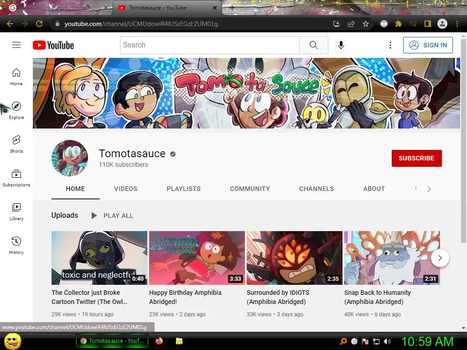Click the Sign In button
Viewport: 467px width, 350px height.
(428, 45)
